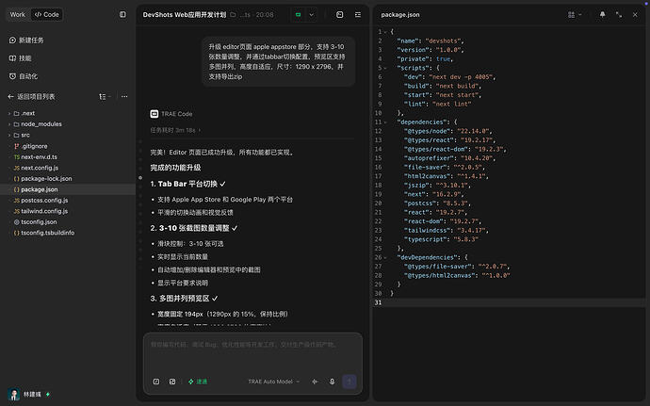The image size is (650, 406).
Task: Click the heading 1. Tab Bar 平台切换
Action: click(x=187, y=184)
